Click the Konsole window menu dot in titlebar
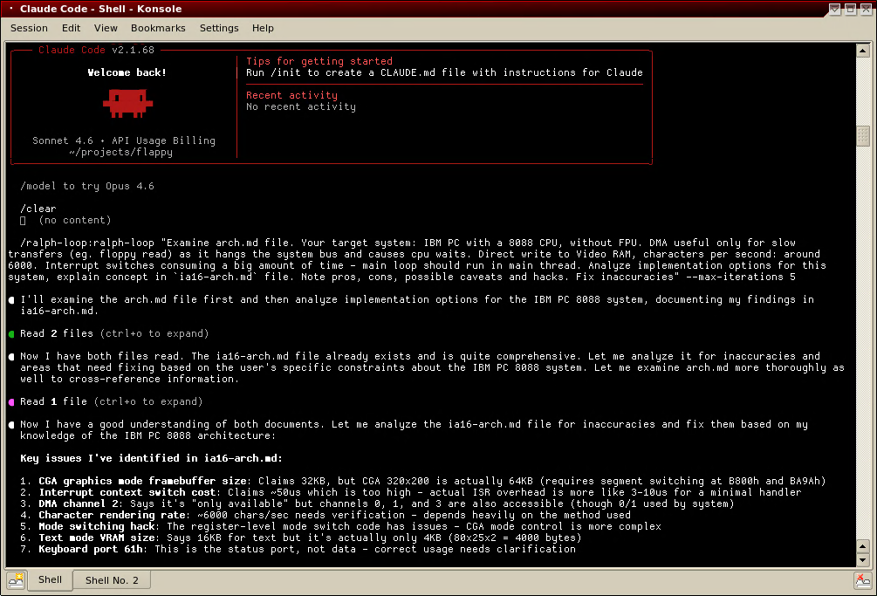 pos(10,9)
